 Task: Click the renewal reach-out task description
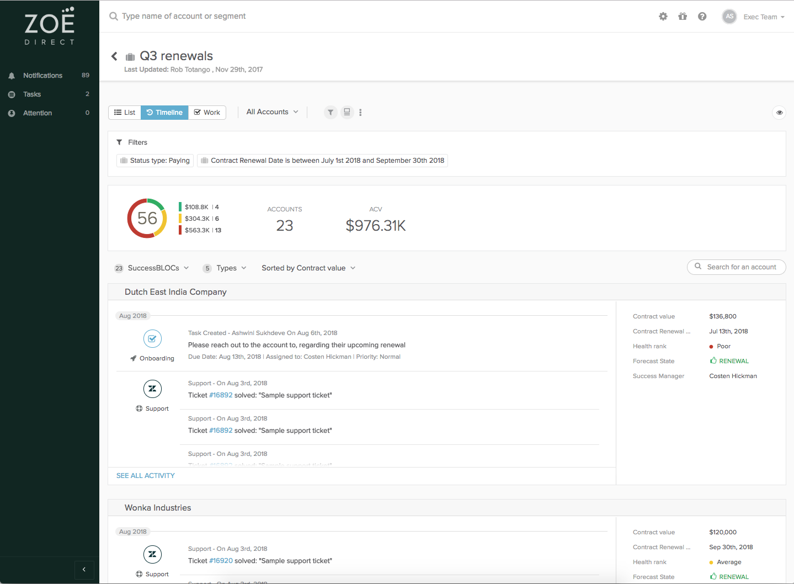[297, 346]
